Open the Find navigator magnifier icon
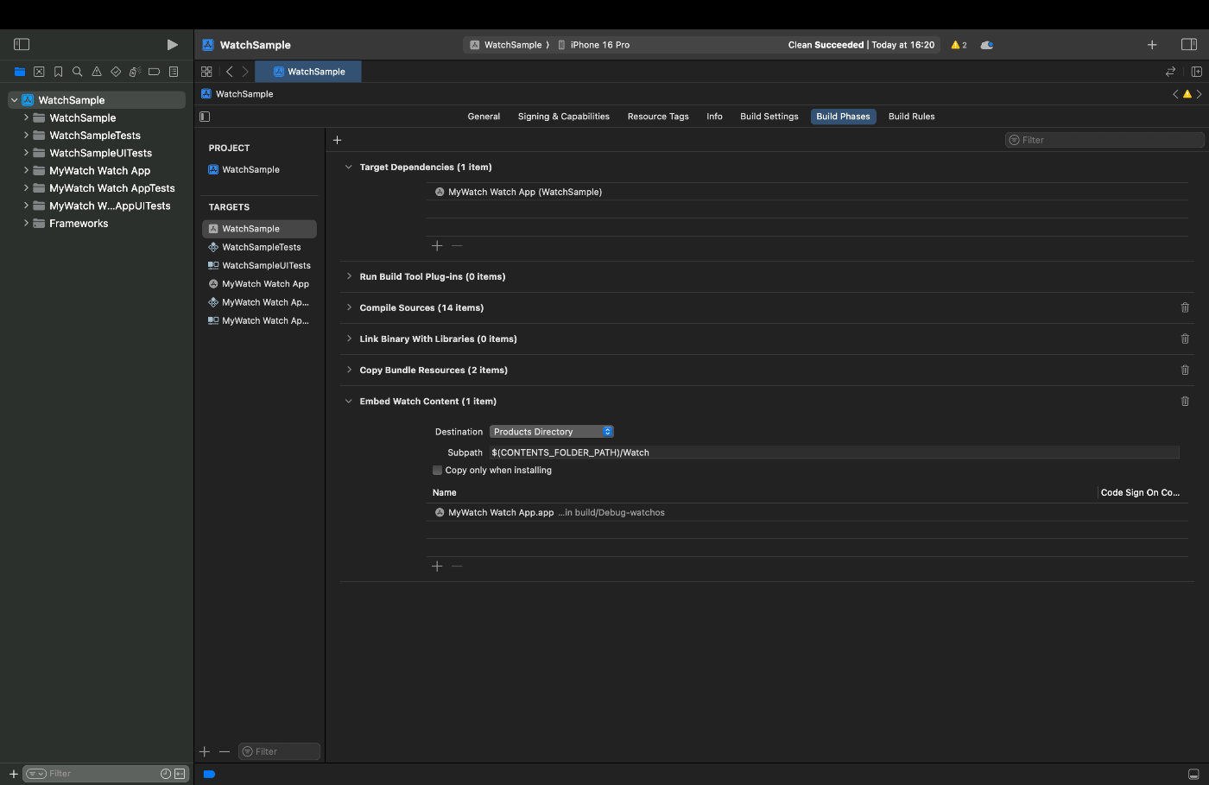 point(77,72)
